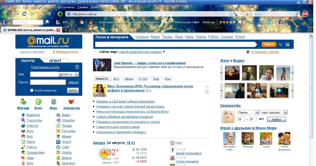Click the orange Найти search button
Image resolution: width=316 pixels, height=166 pixels.
[269, 45]
